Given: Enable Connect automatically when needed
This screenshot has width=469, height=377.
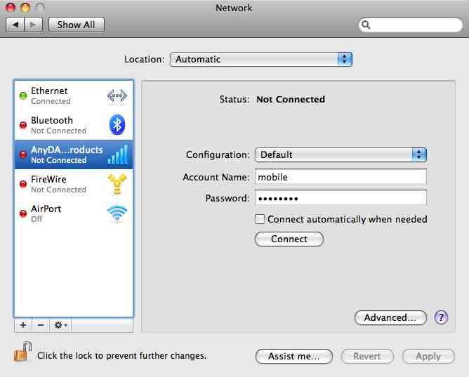Looking at the screenshot, I should coord(260,219).
